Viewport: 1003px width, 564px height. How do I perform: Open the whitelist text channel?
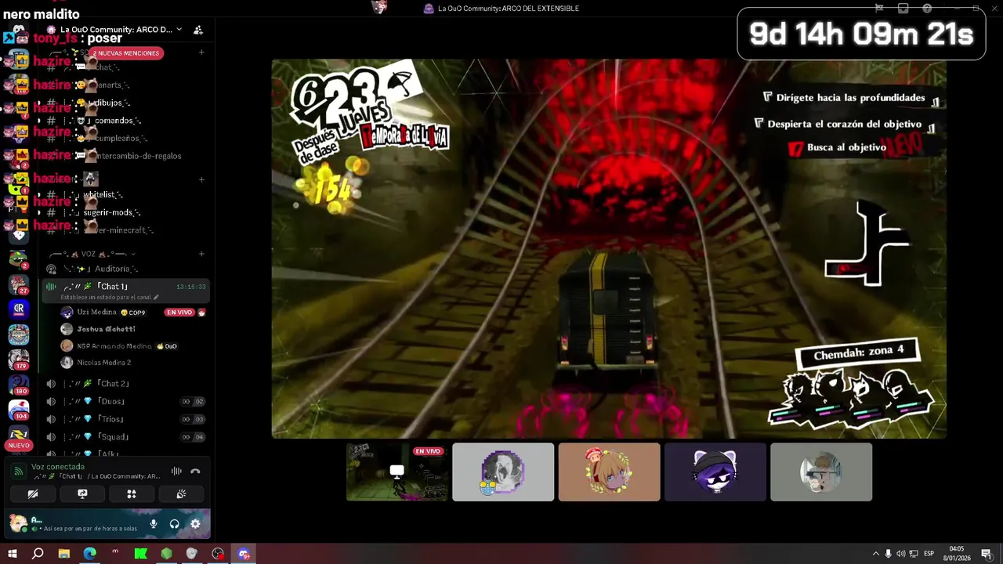[125, 194]
